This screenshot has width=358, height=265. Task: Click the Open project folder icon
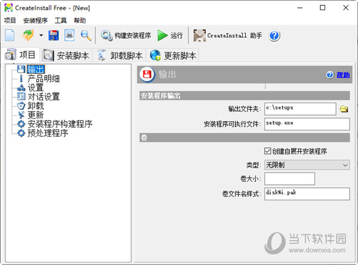(28, 35)
